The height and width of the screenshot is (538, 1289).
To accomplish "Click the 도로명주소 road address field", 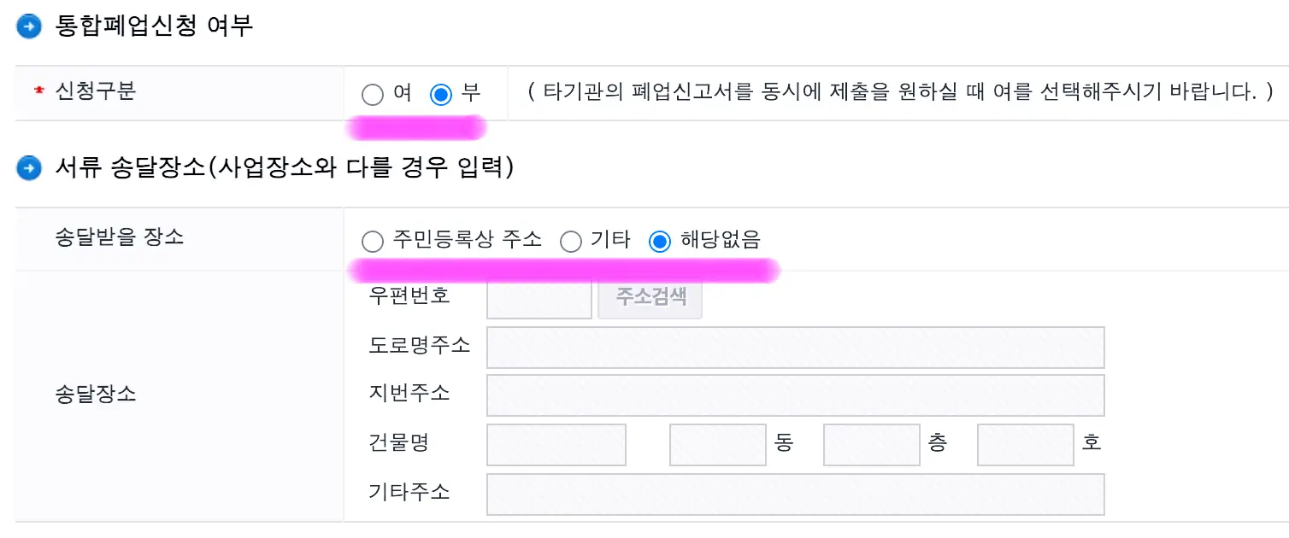I will click(795, 347).
